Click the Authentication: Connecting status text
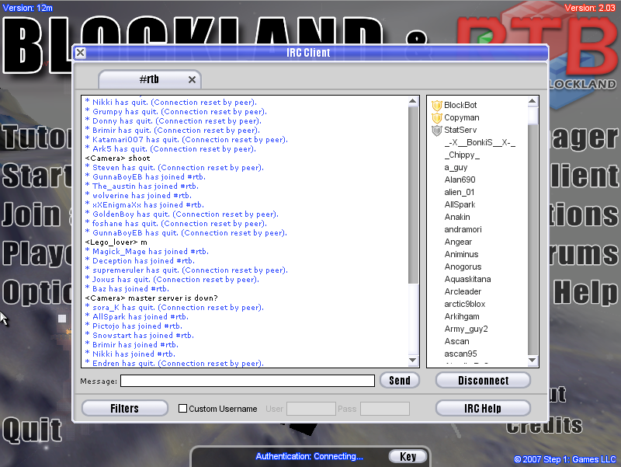This screenshot has height=467, width=621. pos(309,456)
